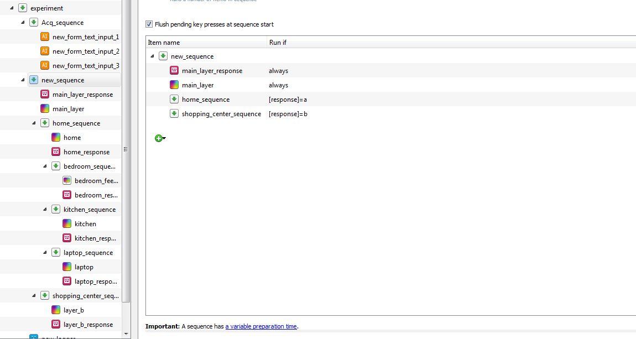Select the home sketchpad icon
Image resolution: width=636 pixels, height=339 pixels.
tap(56, 138)
